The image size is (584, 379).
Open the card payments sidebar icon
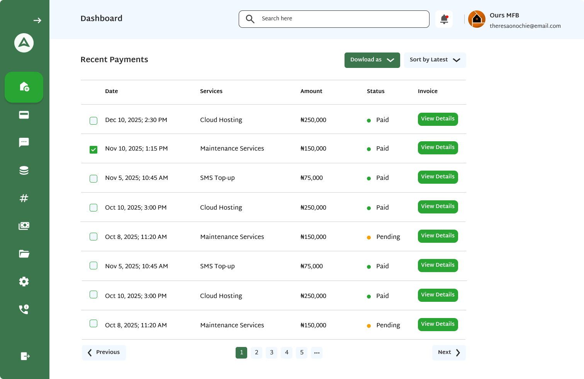click(24, 115)
